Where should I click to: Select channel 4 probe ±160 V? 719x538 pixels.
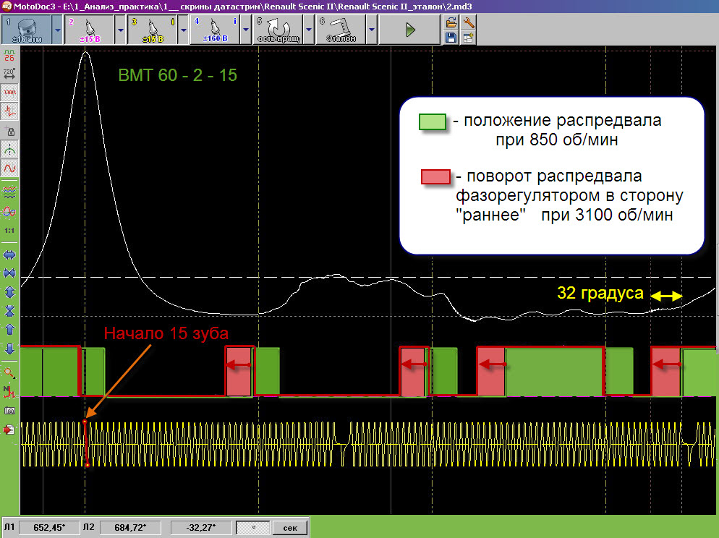point(215,30)
